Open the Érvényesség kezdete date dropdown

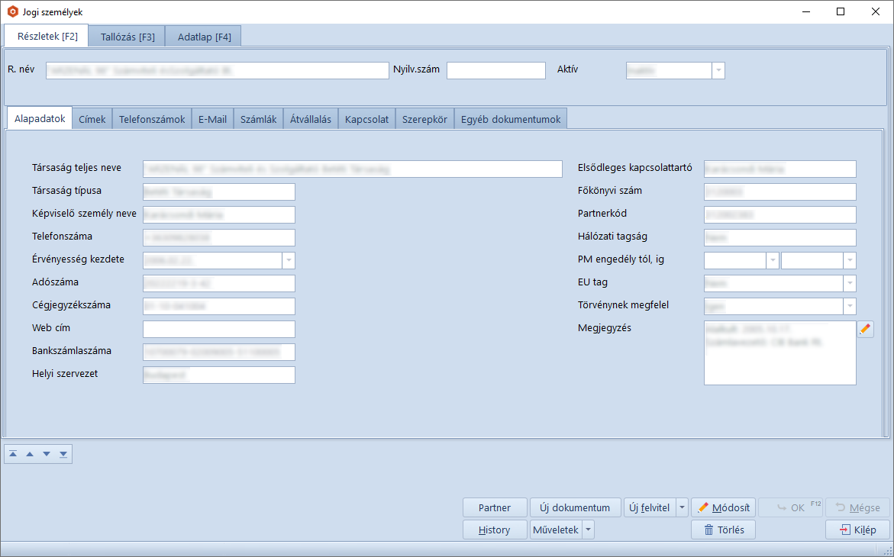coord(288,260)
